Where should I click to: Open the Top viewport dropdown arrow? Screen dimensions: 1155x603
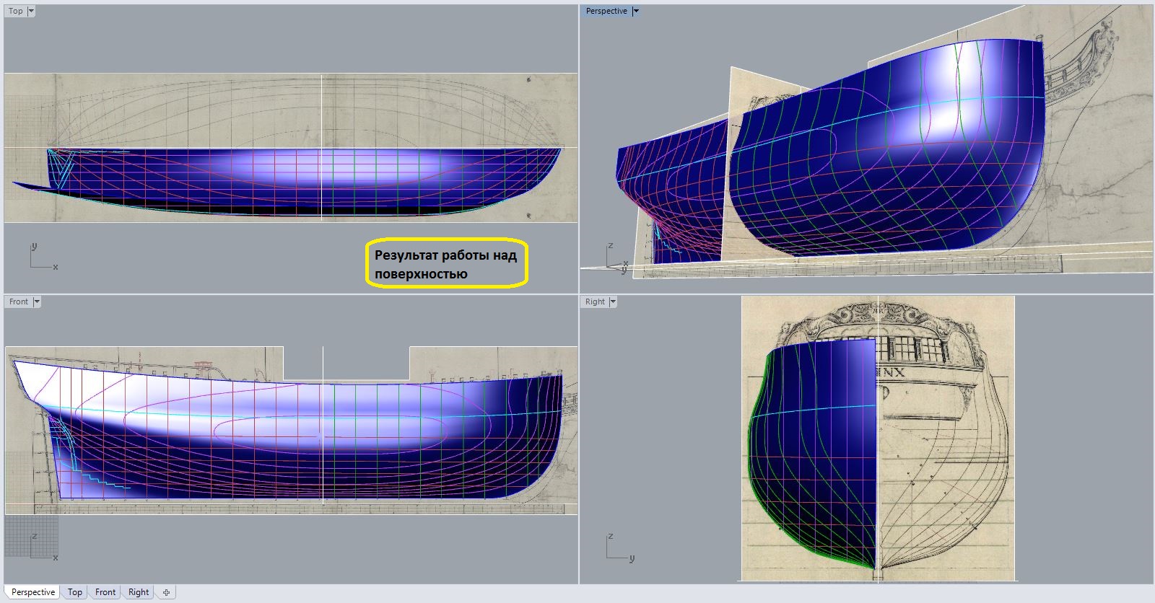(x=31, y=12)
